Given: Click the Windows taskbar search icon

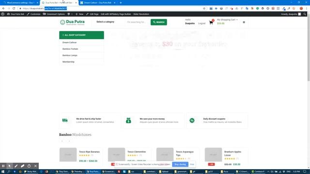Looking at the screenshot, I should click(x=9, y=172).
